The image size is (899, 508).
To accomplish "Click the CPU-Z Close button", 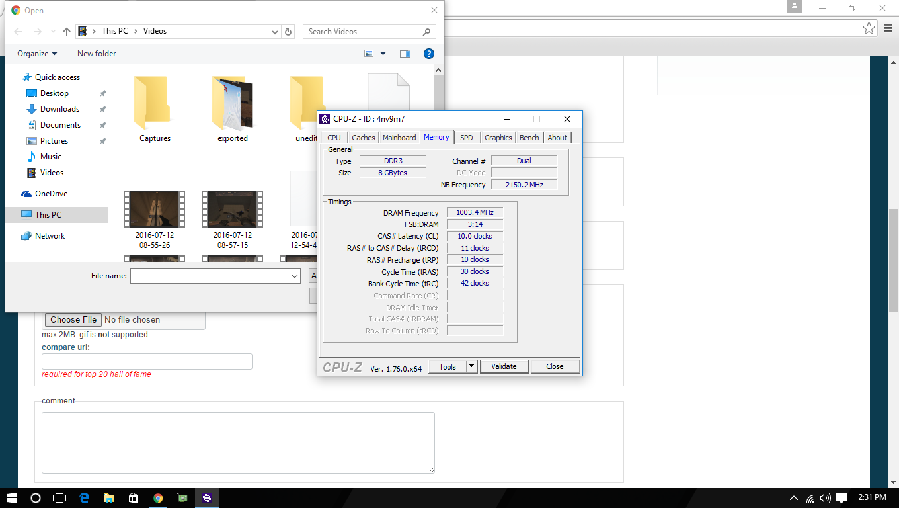I will point(555,366).
